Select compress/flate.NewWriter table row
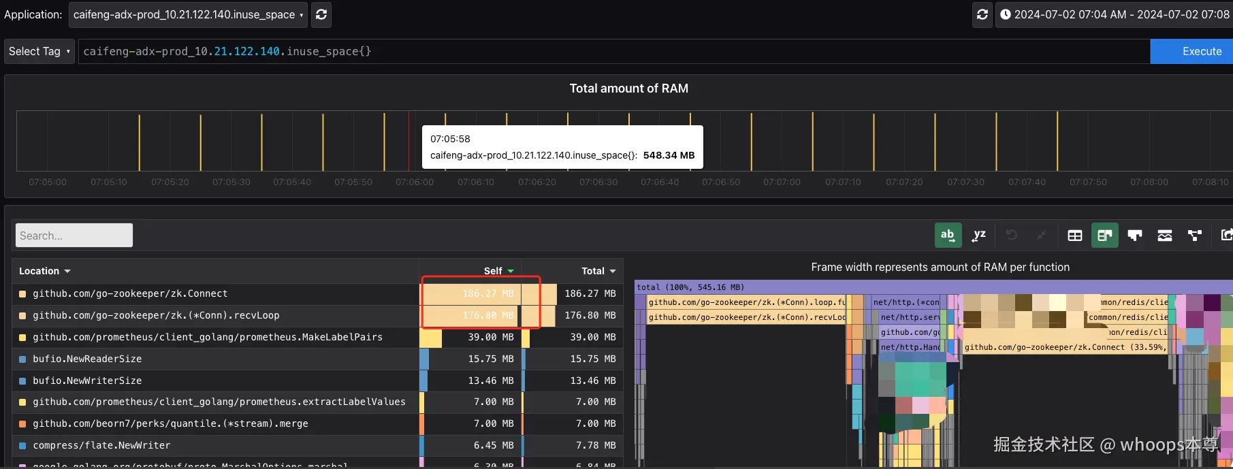The width and height of the screenshot is (1233, 469). [x=317, y=446]
